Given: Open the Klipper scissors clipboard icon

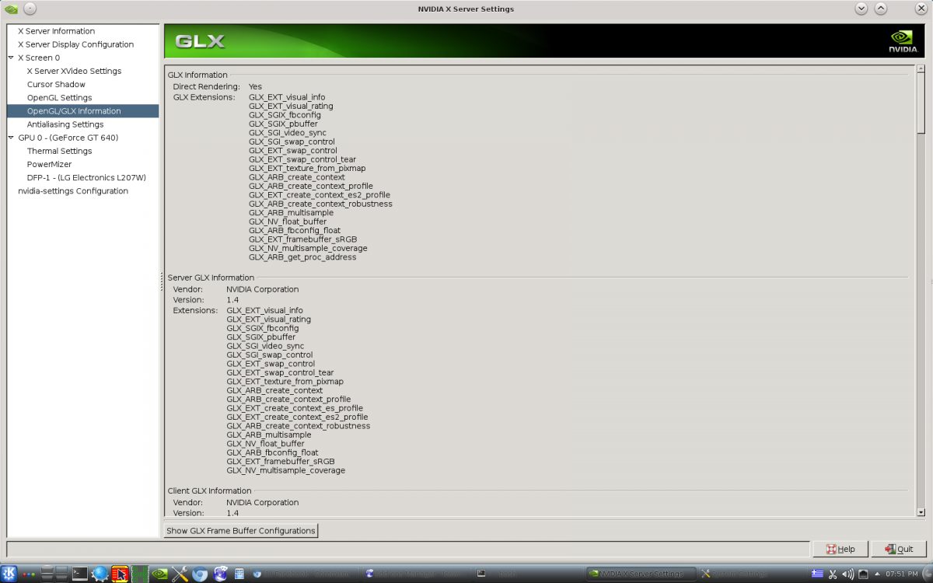Looking at the screenshot, I should 832,574.
